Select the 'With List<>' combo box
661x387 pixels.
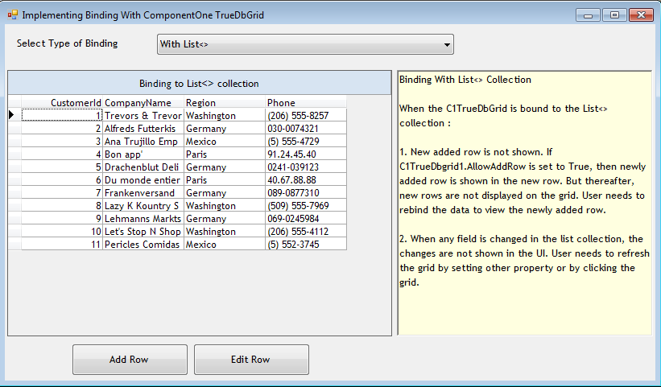pos(298,44)
